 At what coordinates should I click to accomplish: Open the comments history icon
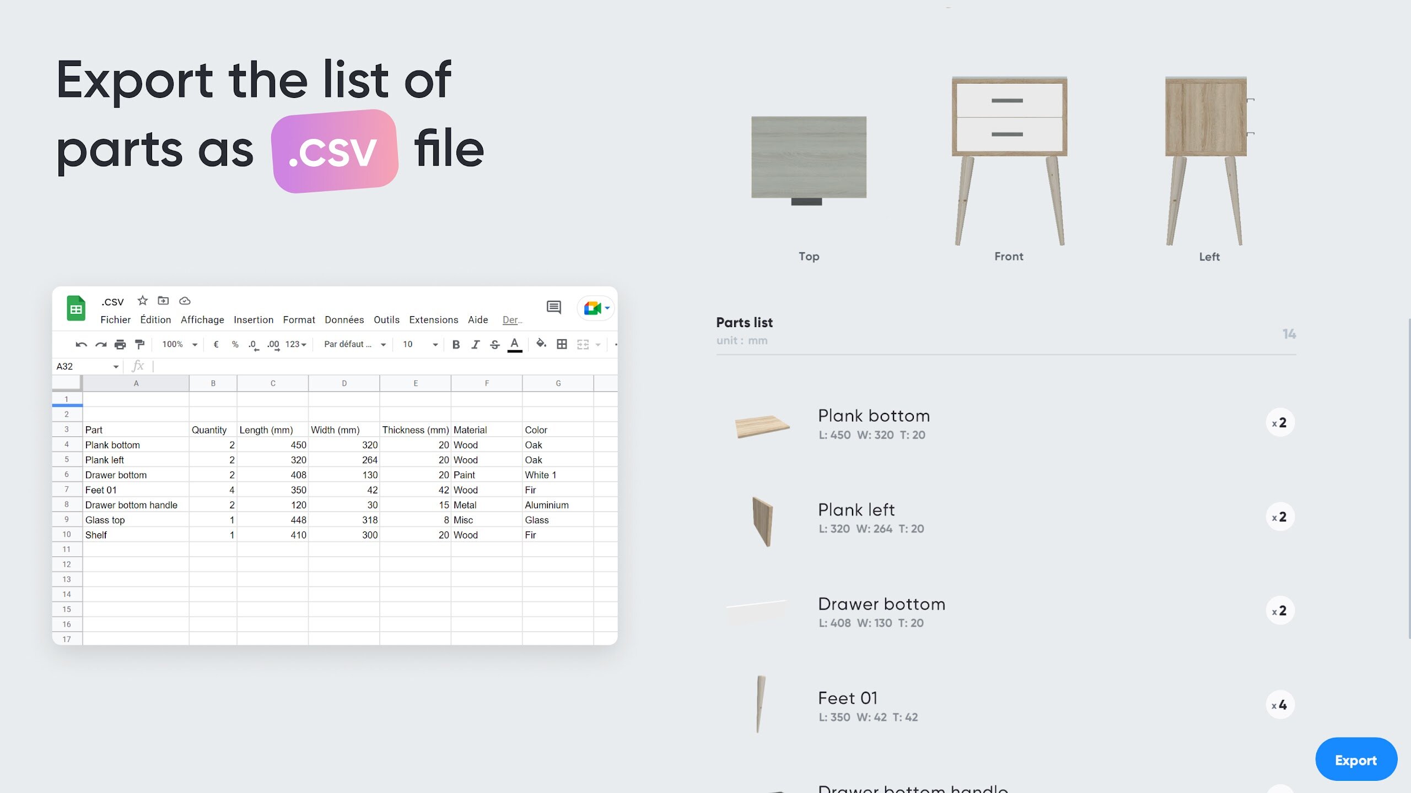coord(554,307)
